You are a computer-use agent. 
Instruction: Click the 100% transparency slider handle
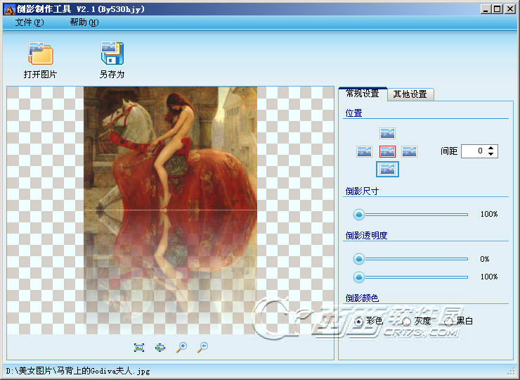tap(359, 277)
